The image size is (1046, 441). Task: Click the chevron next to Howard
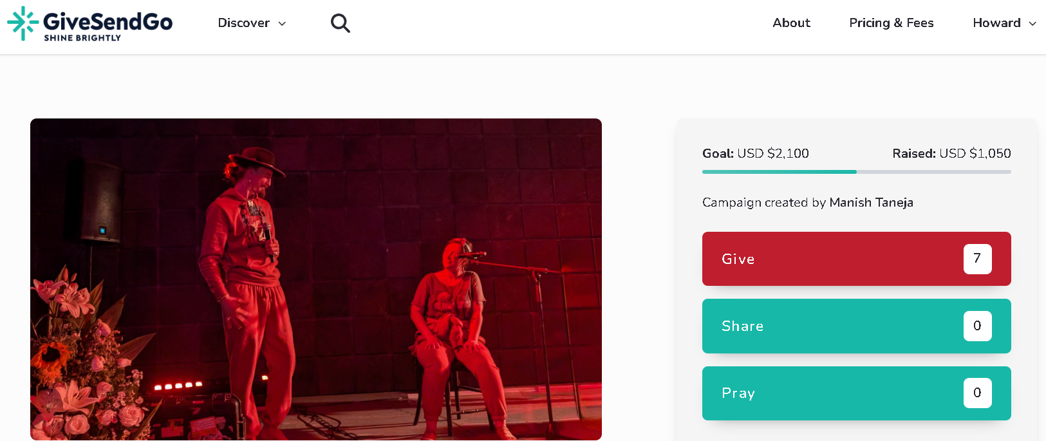coord(1032,24)
